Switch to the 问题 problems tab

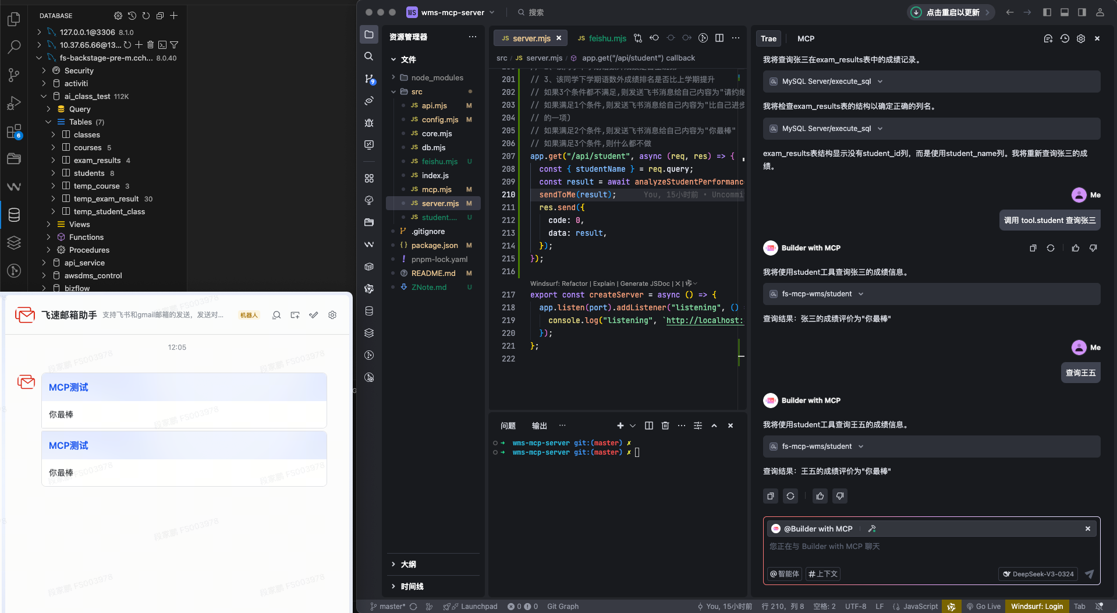[x=508, y=426]
